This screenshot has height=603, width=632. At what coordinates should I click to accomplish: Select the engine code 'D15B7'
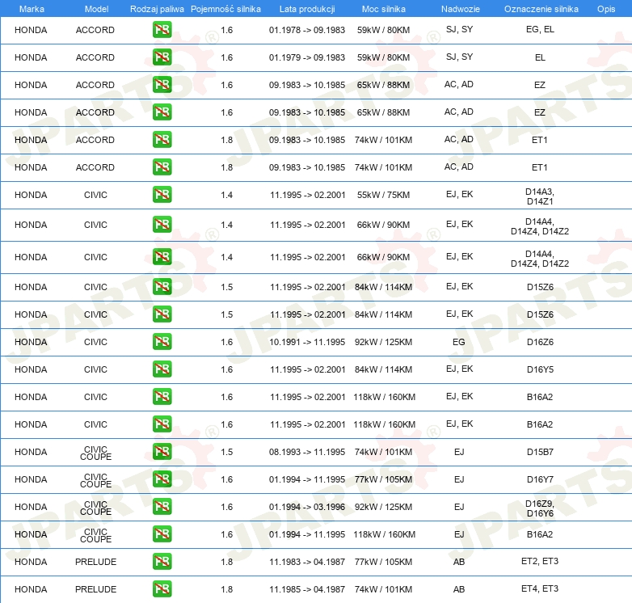pos(540,452)
